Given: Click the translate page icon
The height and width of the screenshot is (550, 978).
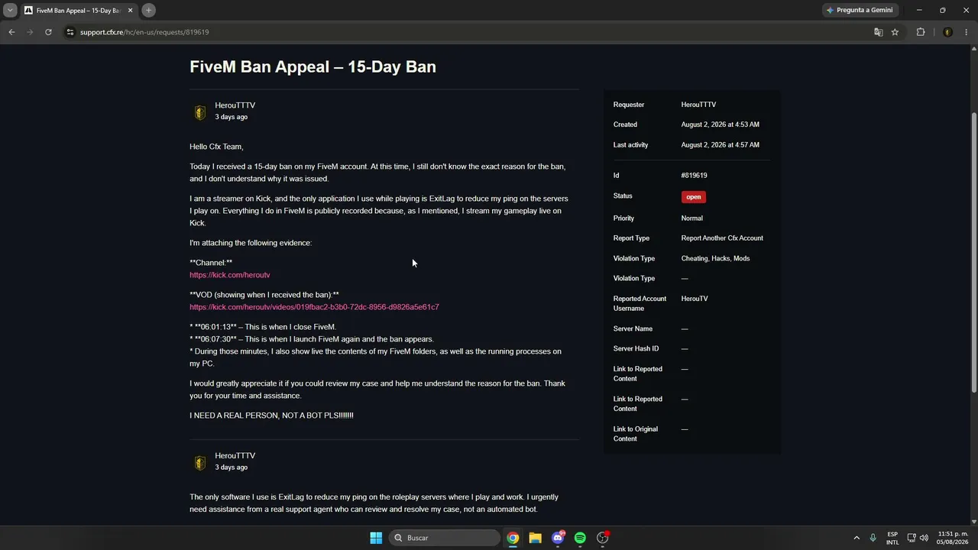Looking at the screenshot, I should tap(878, 32).
